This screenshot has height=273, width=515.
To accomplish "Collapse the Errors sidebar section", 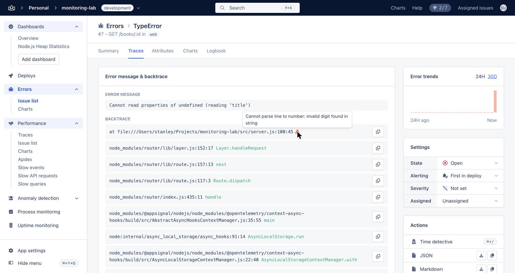I will (x=77, y=89).
